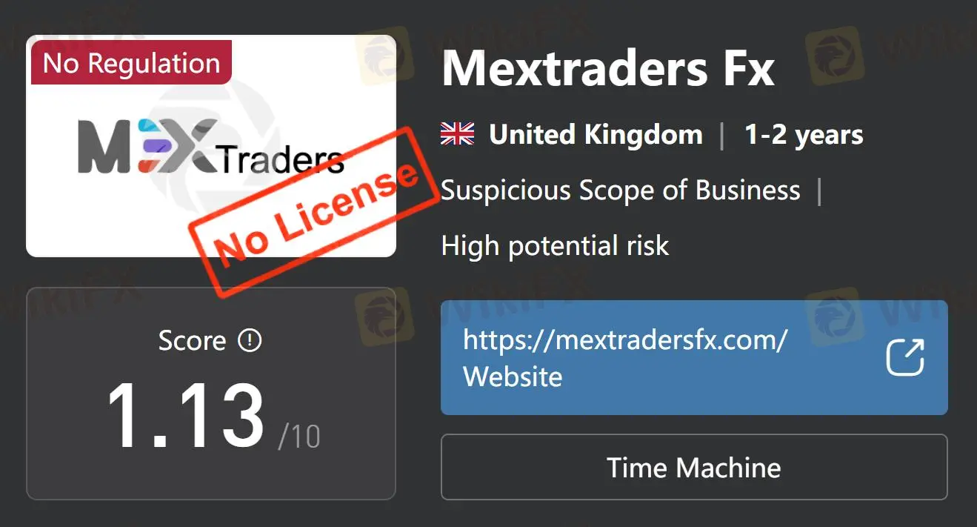Click the 1.13 score value
This screenshot has height=527, width=977.
pyautogui.click(x=185, y=417)
